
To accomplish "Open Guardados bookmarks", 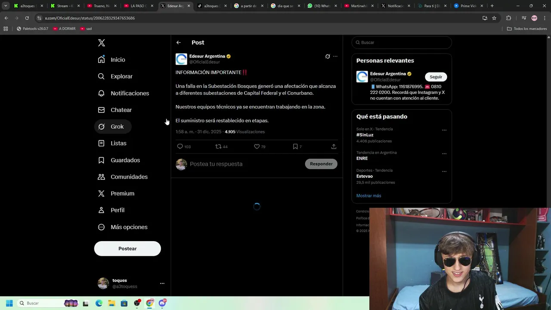I will pos(119,160).
